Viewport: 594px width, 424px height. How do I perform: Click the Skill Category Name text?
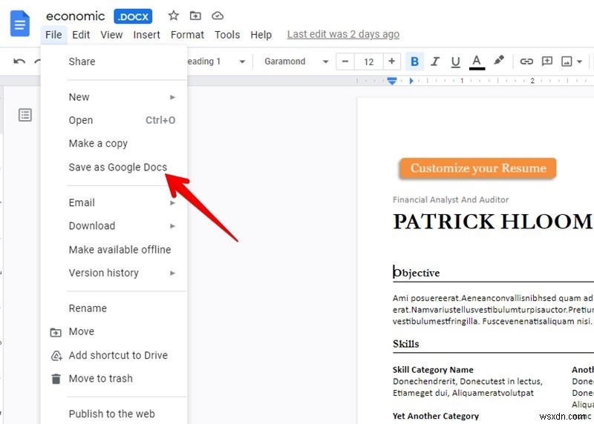click(433, 370)
